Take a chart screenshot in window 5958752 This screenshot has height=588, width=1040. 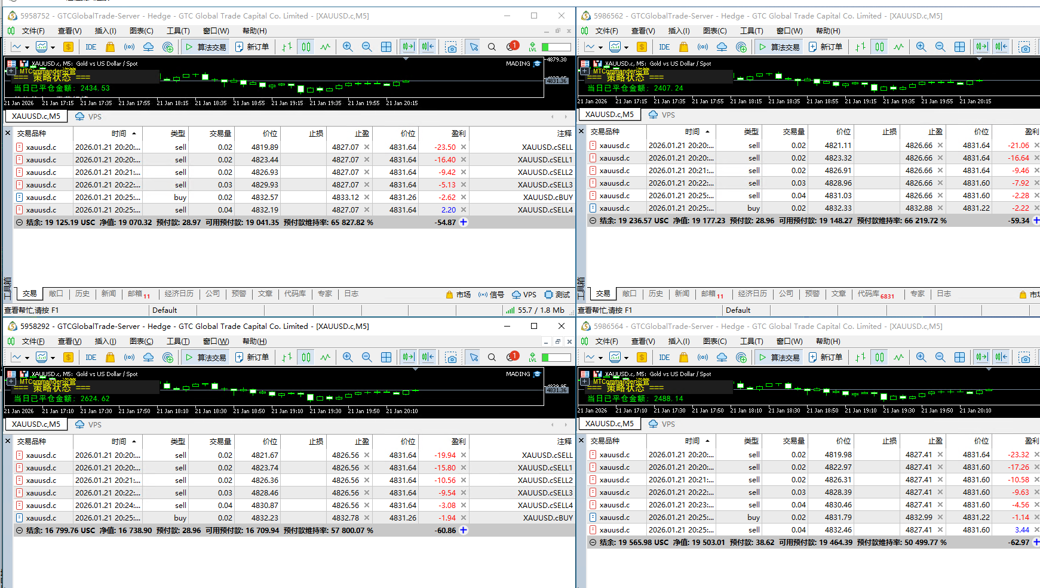click(451, 47)
